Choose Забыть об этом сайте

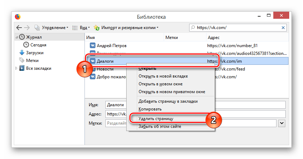[159, 126]
